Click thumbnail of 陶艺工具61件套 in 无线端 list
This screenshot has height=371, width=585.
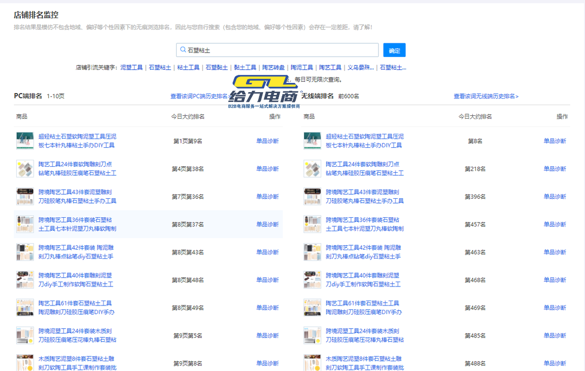coord(313,308)
